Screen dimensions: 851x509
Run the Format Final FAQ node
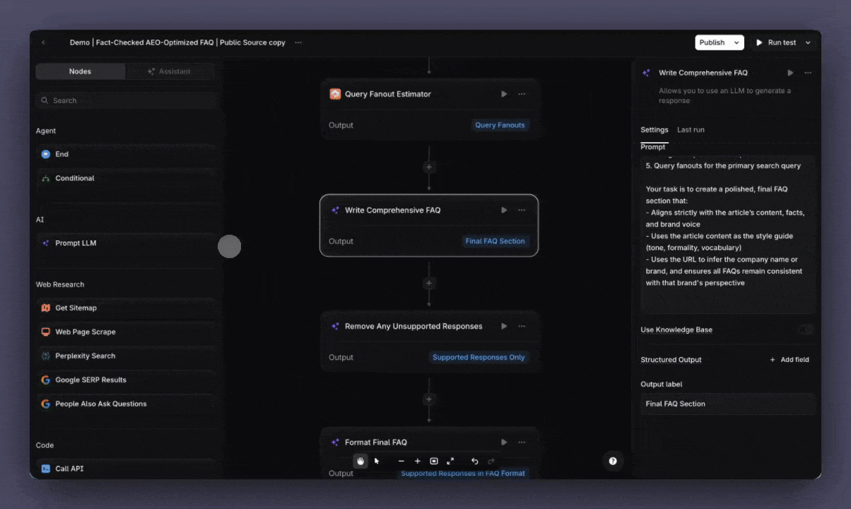[504, 443]
